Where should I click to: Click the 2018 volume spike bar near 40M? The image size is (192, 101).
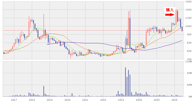[44, 91]
